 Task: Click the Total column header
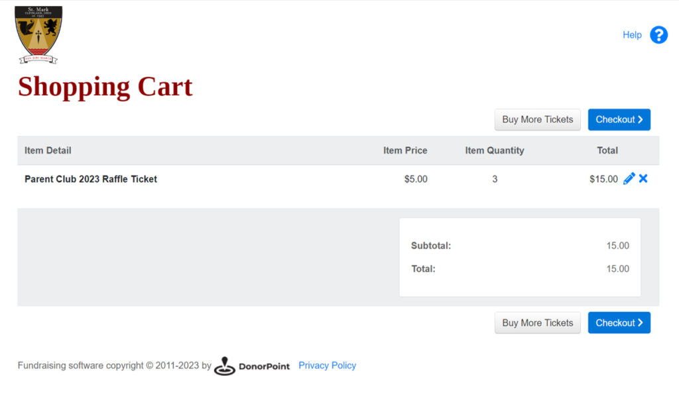(x=607, y=150)
